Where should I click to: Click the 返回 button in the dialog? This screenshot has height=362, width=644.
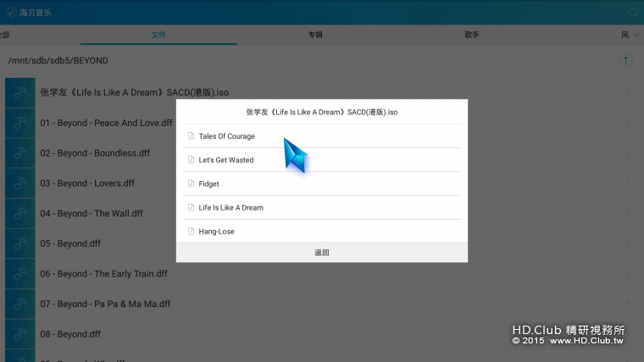tap(322, 253)
